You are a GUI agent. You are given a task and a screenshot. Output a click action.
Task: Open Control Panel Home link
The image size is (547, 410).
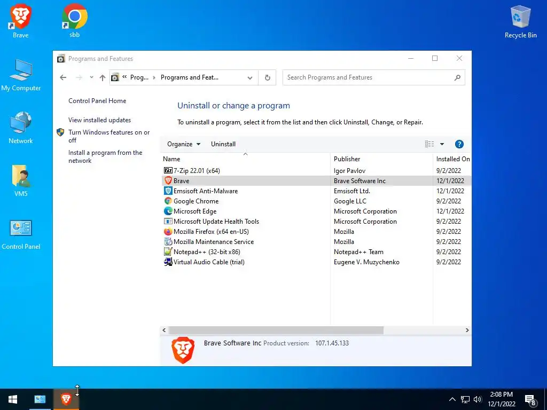pos(97,101)
